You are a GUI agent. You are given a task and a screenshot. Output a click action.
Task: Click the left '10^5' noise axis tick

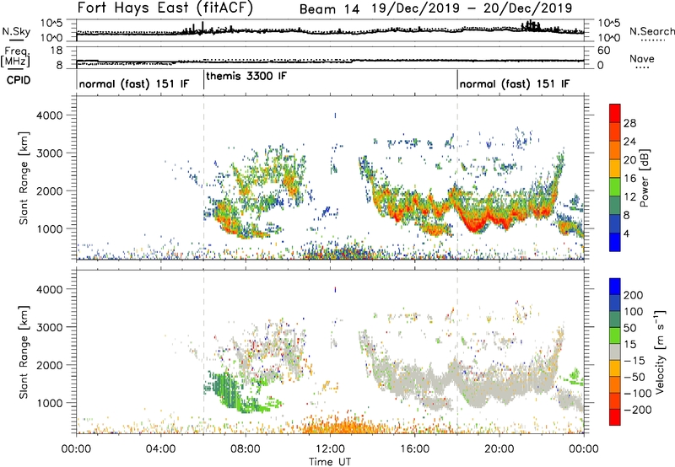click(51, 23)
